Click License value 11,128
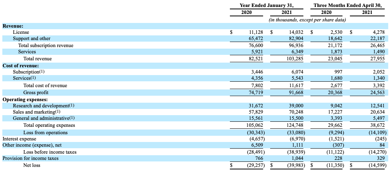389x170 pixels. click(x=256, y=32)
